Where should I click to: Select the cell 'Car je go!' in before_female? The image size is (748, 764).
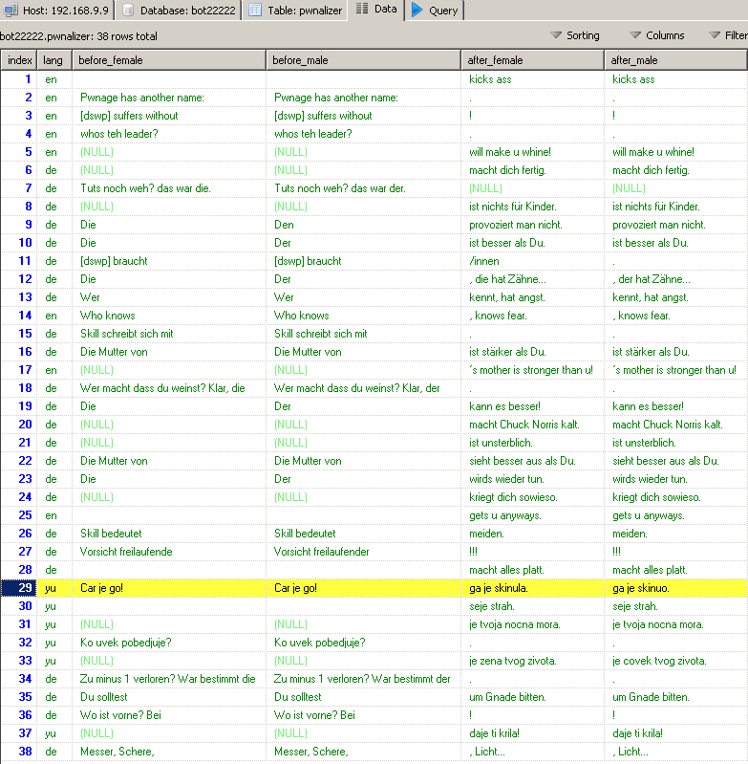(102, 588)
